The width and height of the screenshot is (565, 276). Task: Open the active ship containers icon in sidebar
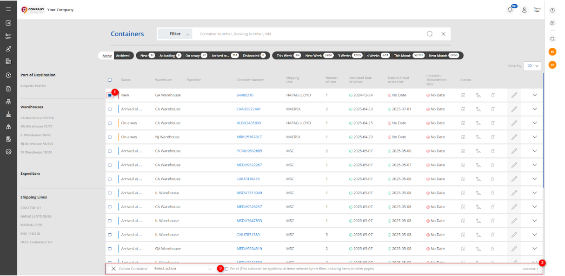(8, 114)
